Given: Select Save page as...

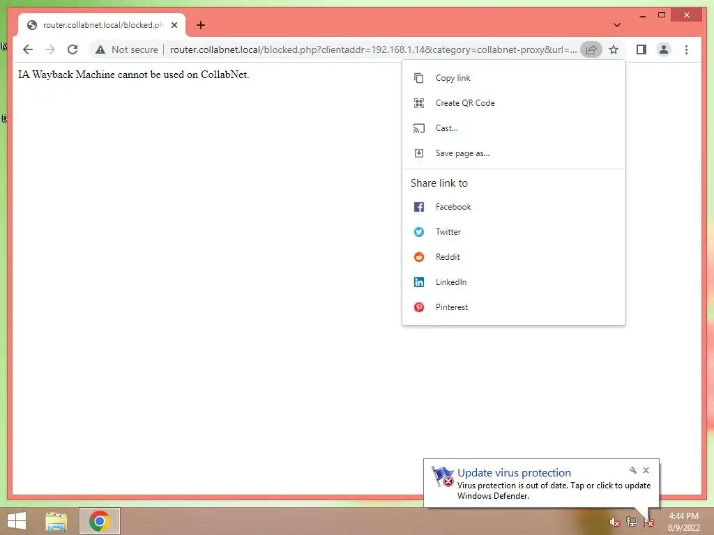Looking at the screenshot, I should [x=514, y=153].
